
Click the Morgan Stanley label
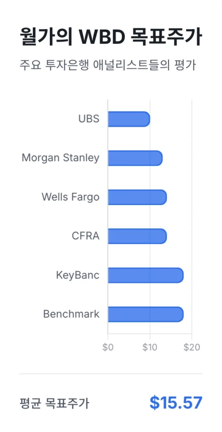coord(60,158)
